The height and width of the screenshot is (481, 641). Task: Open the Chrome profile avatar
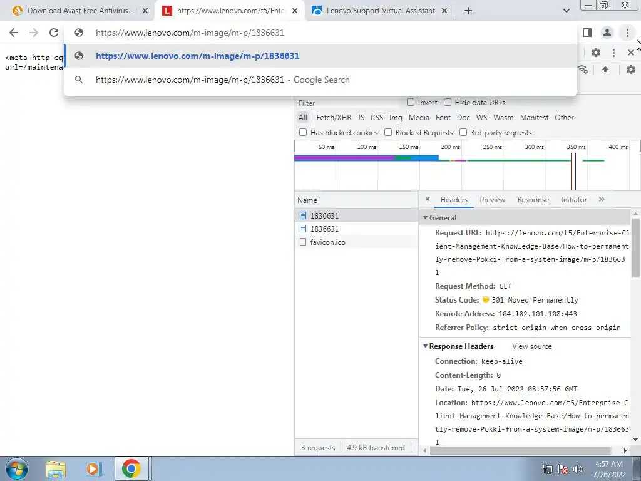(607, 33)
